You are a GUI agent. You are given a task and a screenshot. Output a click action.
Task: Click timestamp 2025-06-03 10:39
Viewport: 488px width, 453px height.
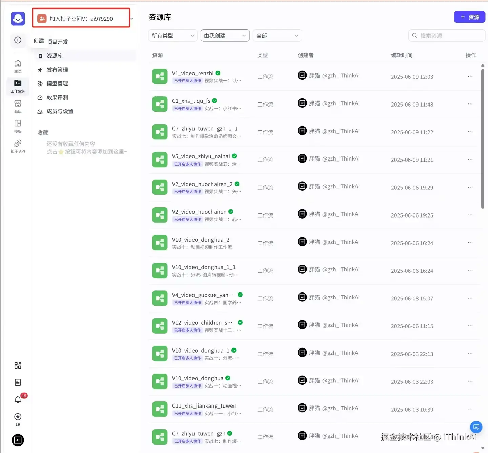click(x=412, y=410)
